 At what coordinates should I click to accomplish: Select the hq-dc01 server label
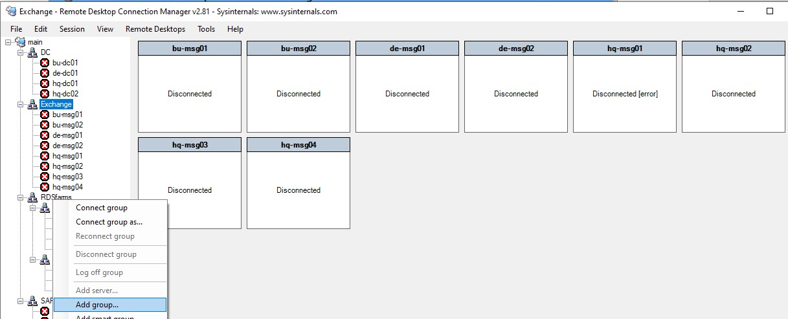pos(65,83)
